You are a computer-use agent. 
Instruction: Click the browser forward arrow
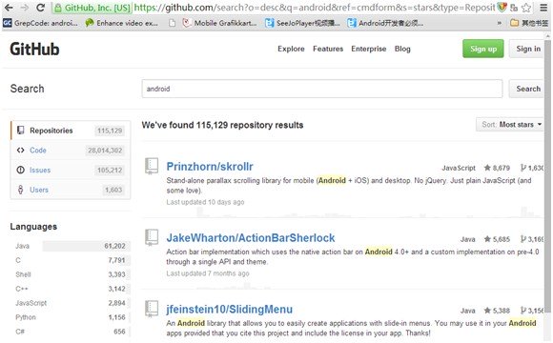coord(25,8)
